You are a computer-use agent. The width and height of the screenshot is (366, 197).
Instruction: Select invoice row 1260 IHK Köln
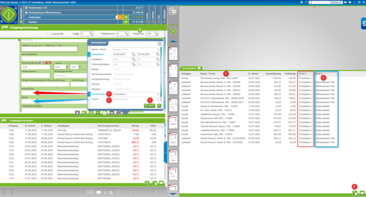(x=77, y=130)
